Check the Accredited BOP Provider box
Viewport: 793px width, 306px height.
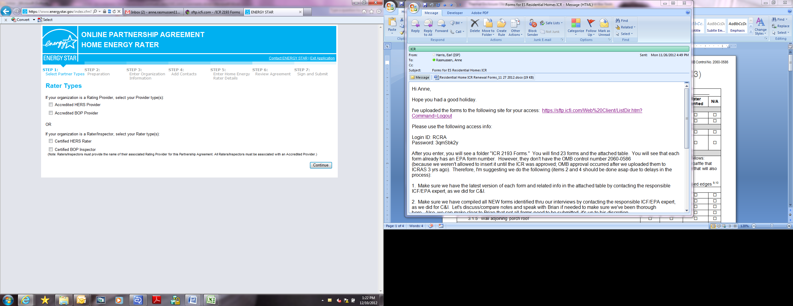click(x=51, y=113)
